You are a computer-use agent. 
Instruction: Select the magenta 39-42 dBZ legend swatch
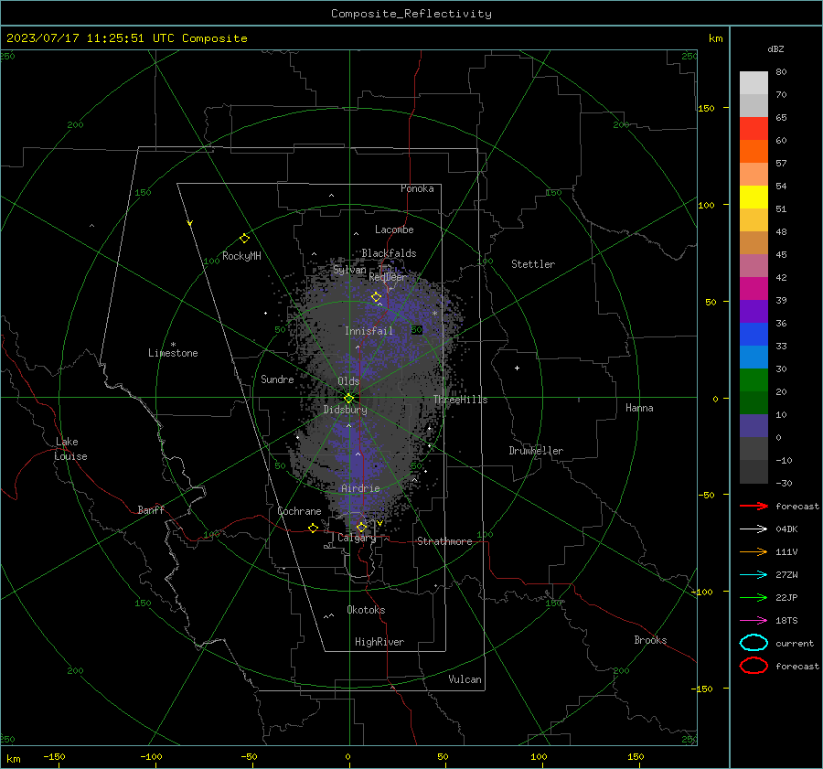(754, 289)
